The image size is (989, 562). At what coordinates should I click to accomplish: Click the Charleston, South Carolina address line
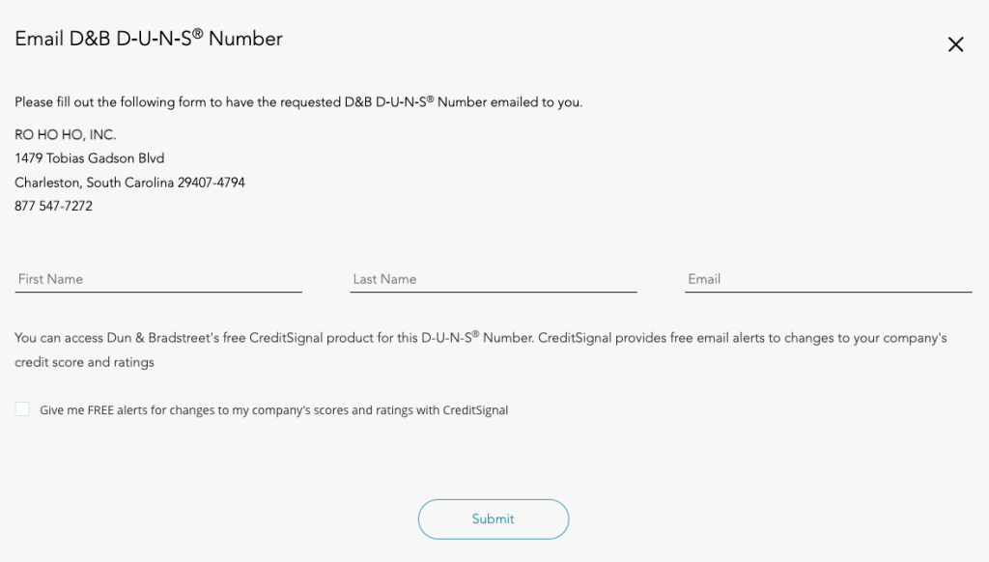[129, 182]
